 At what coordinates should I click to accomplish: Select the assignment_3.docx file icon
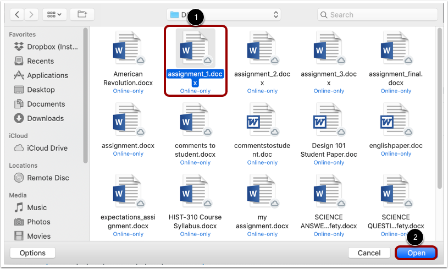(329, 48)
